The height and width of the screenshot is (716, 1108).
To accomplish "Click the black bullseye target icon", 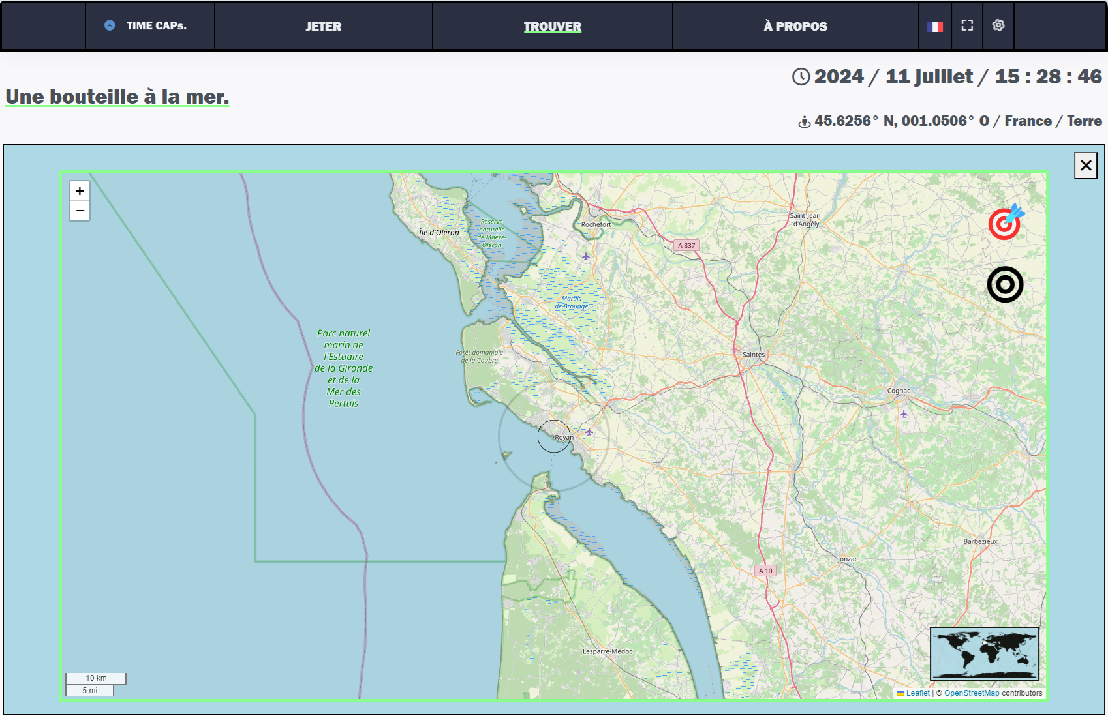I will click(x=1005, y=284).
